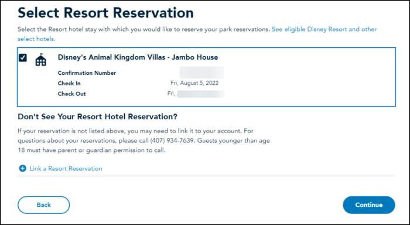Go back using the Back button
Viewport: 410px width, 225px height.
(x=44, y=205)
